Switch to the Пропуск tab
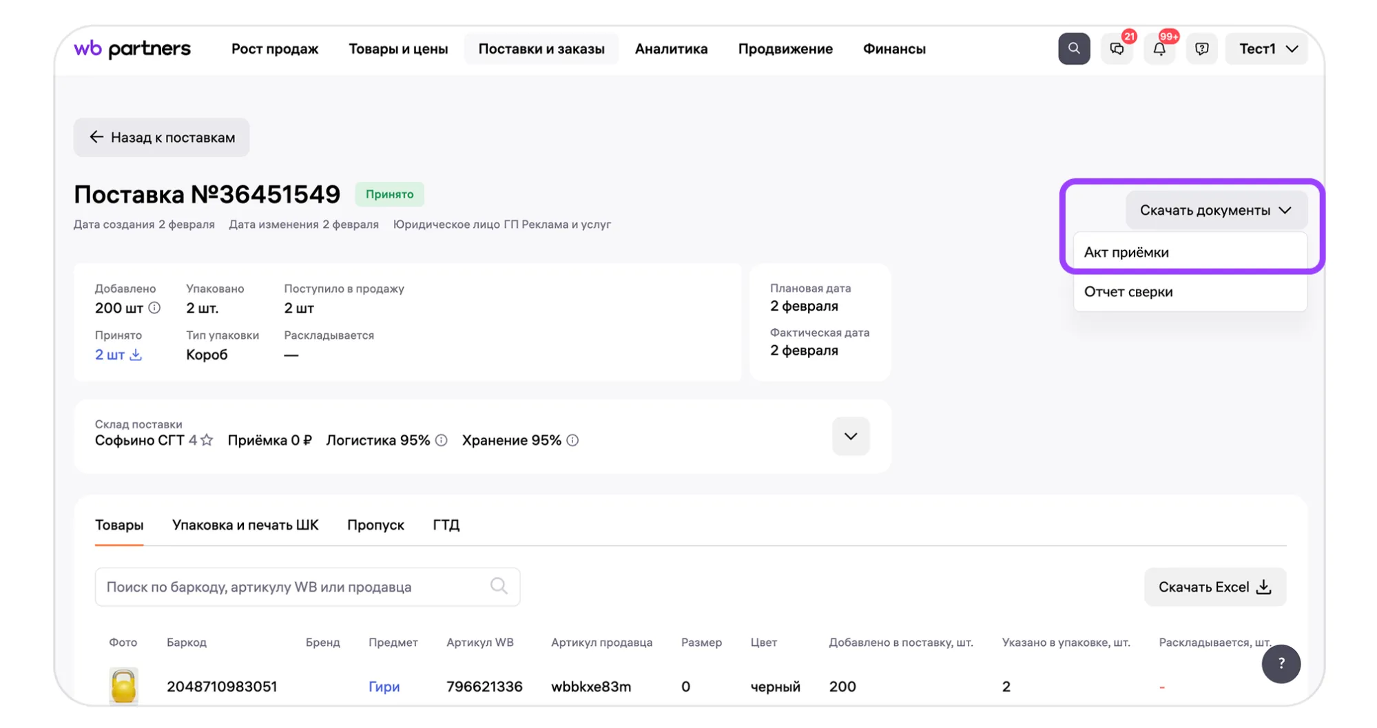 pos(375,525)
